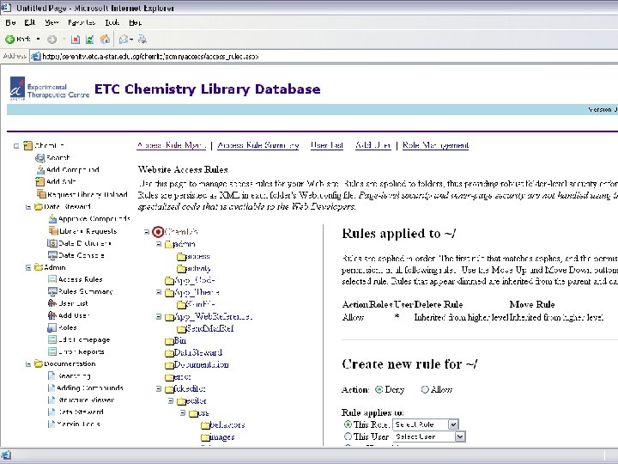This screenshot has height=464, width=618.
Task: Click the red target ChemLib root icon
Action: (x=158, y=232)
